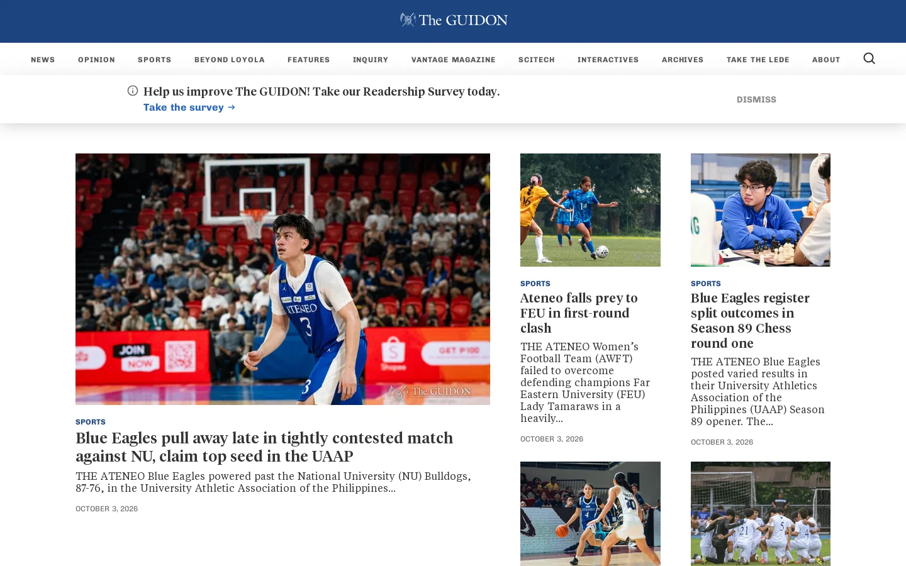This screenshot has width=906, height=566.
Task: Click Sports tag above the FEU article
Action: (535, 284)
